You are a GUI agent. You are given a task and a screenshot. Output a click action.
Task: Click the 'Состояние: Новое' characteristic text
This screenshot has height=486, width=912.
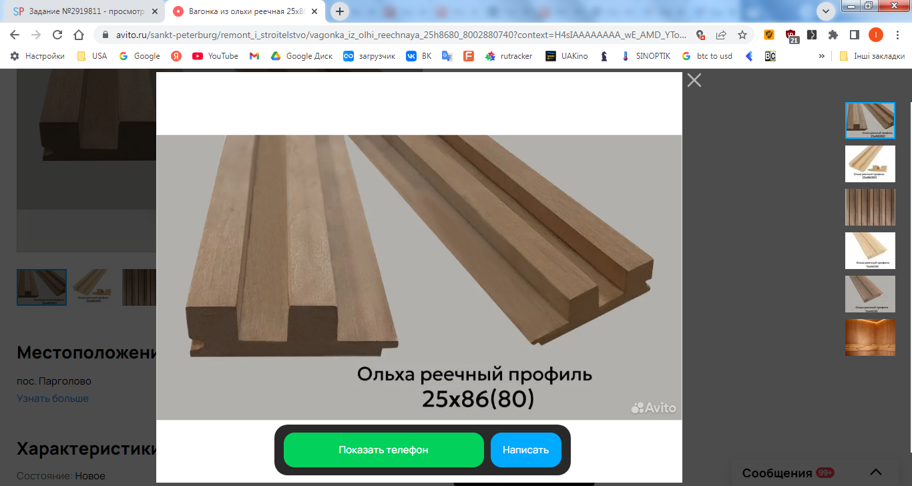click(61, 476)
